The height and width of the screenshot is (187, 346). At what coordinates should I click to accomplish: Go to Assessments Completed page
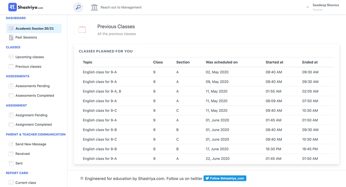(x=35, y=96)
